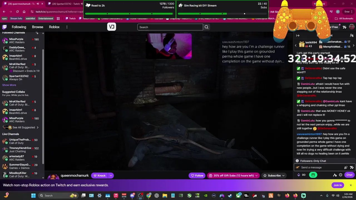Open the Roblox nav item
356x200 pixels.
[x=54, y=27]
